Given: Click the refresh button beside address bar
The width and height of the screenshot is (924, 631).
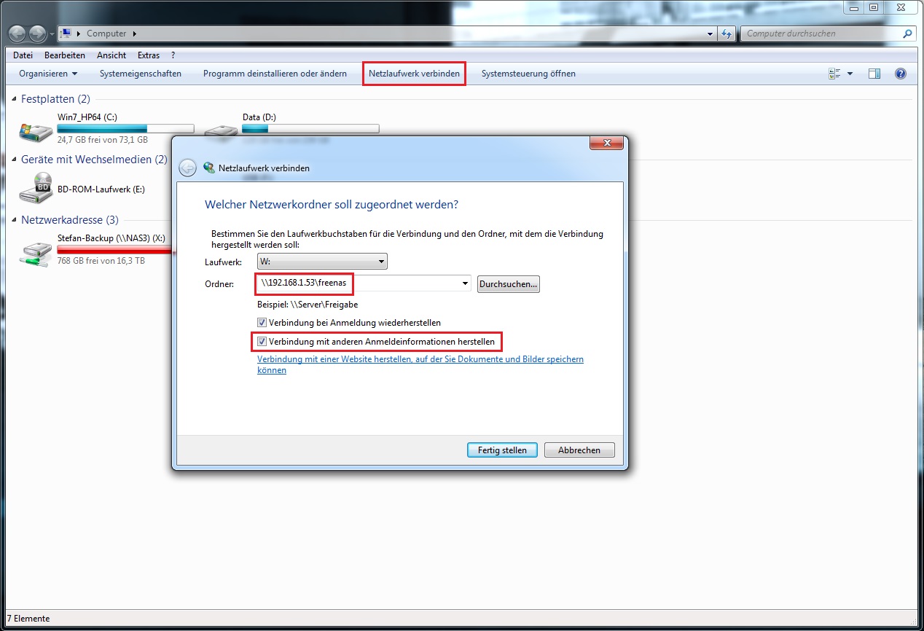Looking at the screenshot, I should [727, 34].
